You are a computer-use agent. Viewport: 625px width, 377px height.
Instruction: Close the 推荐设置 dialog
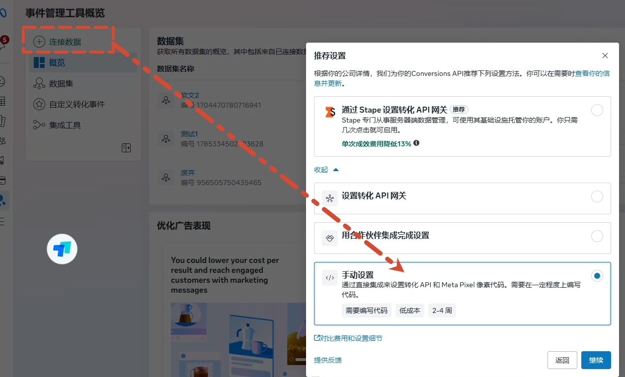(605, 56)
